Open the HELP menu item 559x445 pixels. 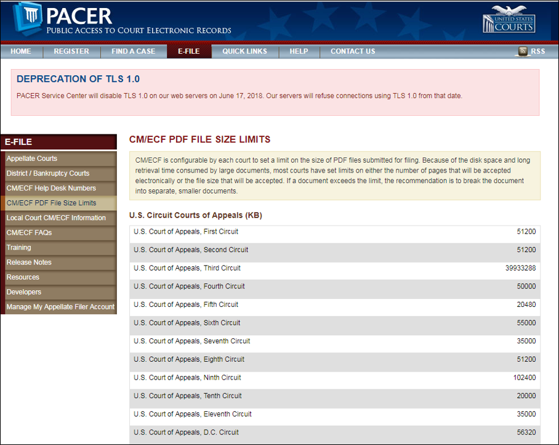[x=299, y=51]
